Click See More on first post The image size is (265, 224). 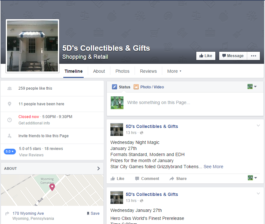(213, 167)
